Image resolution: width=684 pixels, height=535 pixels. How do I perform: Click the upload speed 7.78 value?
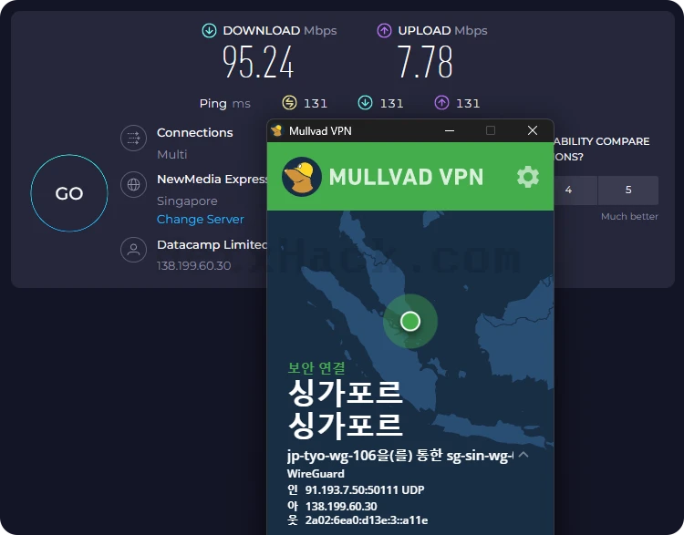(x=425, y=62)
